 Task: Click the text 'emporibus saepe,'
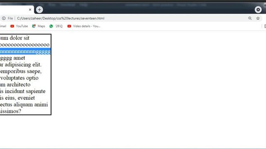pos(21,71)
